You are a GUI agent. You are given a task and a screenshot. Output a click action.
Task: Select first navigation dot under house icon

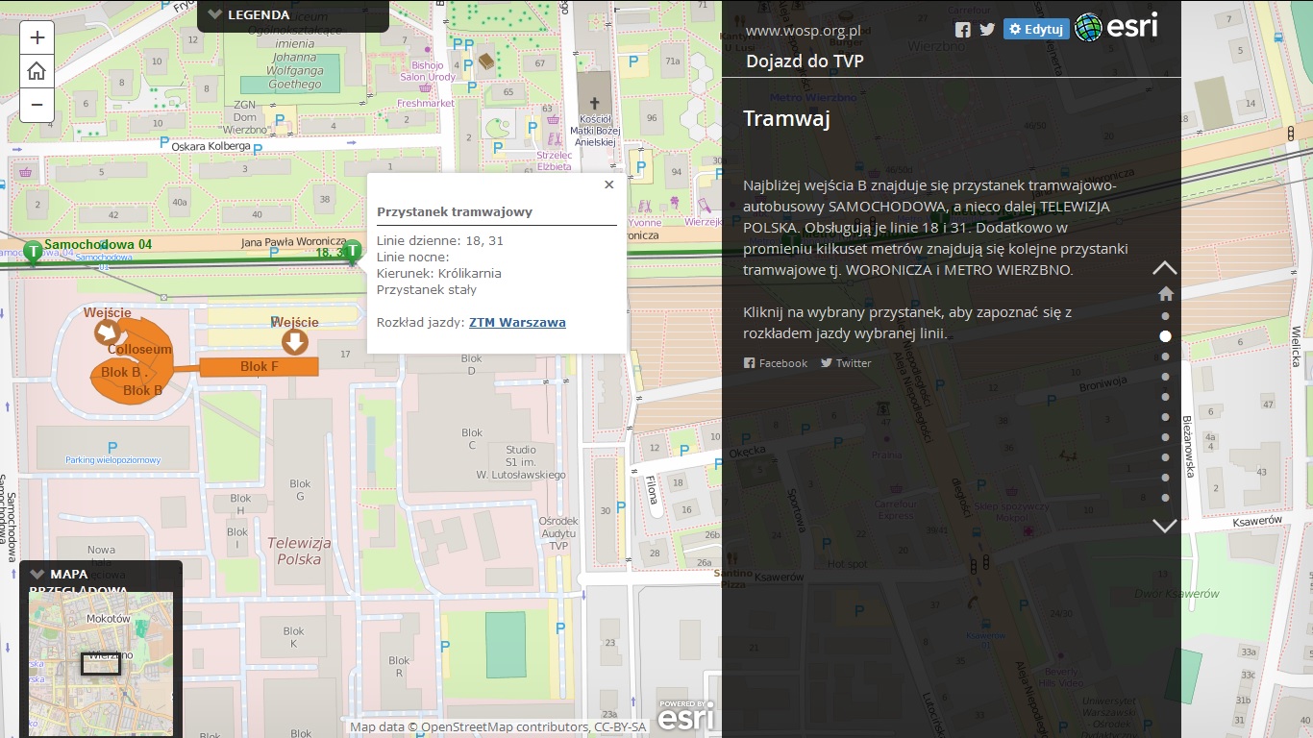(x=1165, y=316)
